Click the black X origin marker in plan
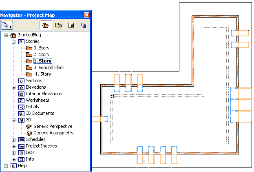 [x=113, y=96]
